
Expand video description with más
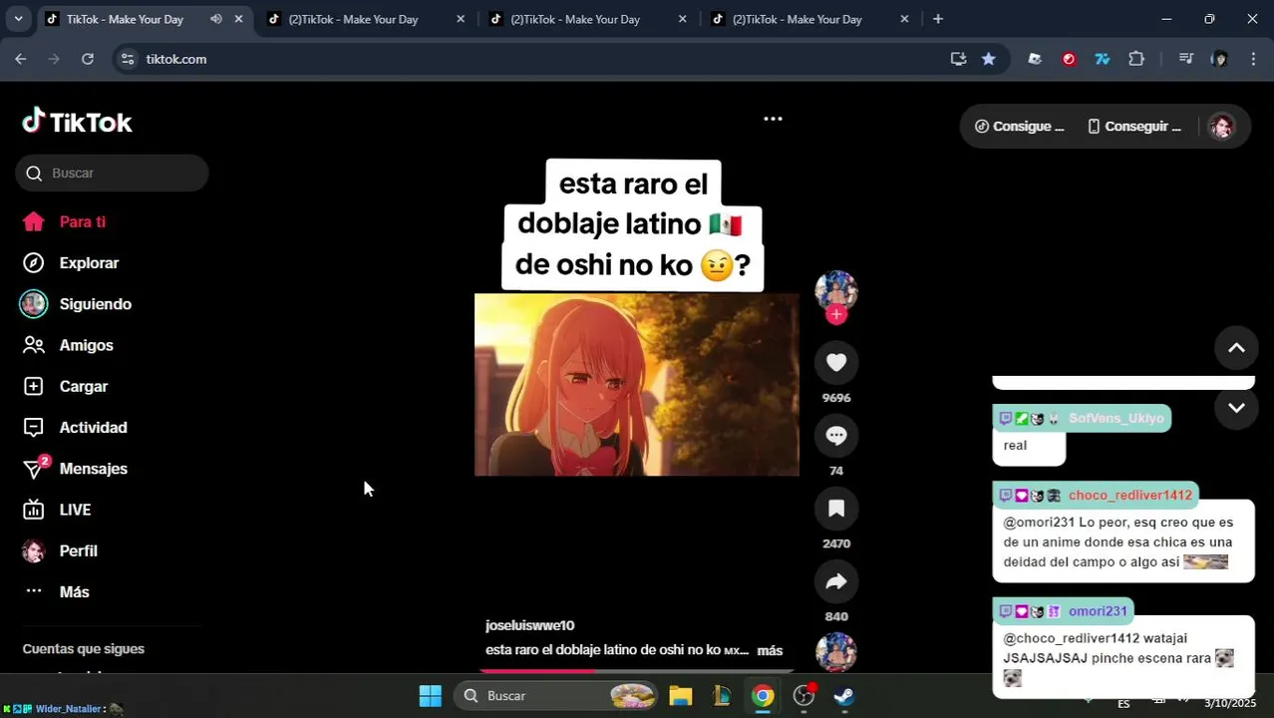(770, 650)
